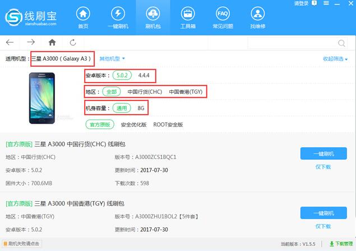This screenshot has width=356, height=251.
Task: Click 仅下载 for the CHC package
Action: coord(323,167)
